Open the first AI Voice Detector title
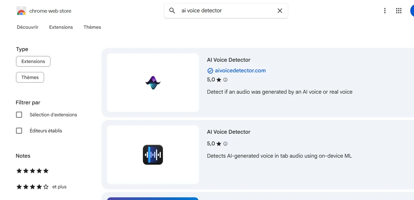Screen dimensions: 414x200 pos(229,60)
